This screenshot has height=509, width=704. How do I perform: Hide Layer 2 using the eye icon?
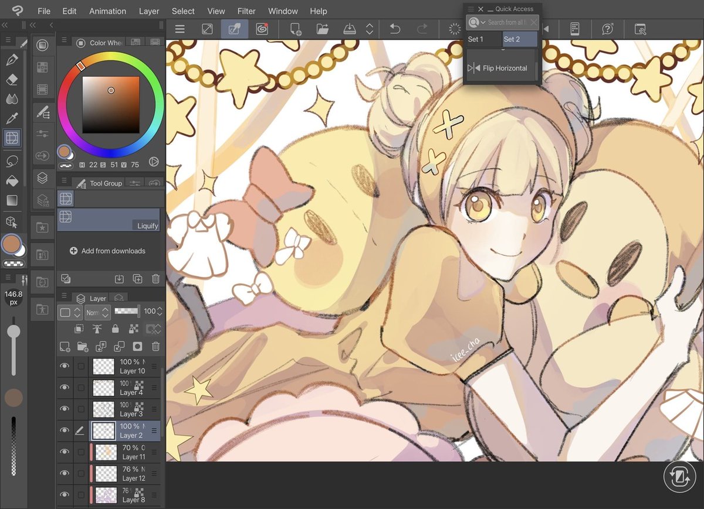pos(65,431)
